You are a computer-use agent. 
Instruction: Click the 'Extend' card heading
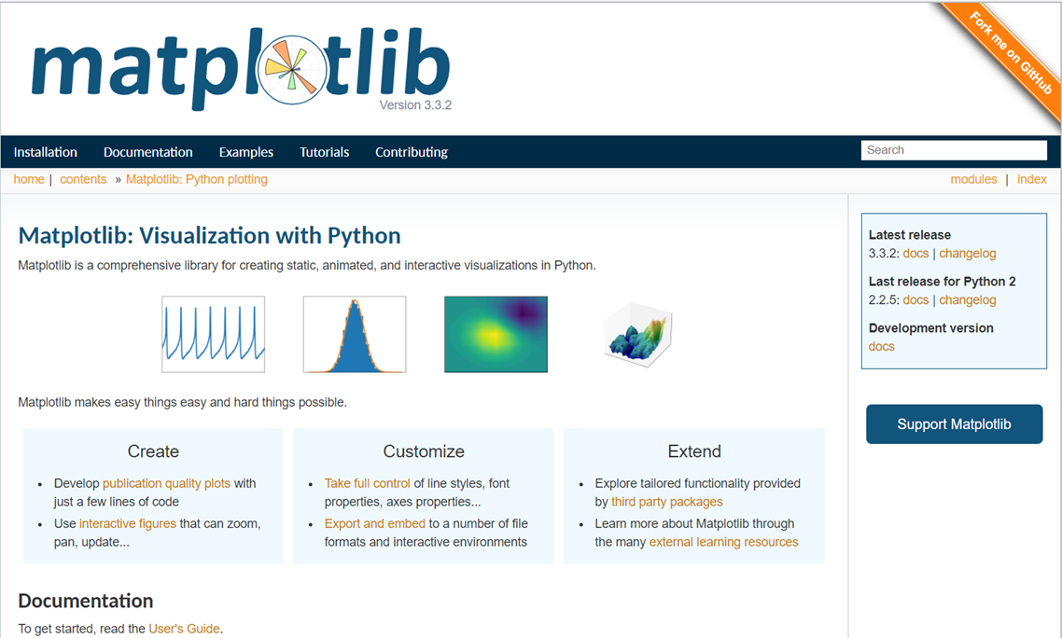694,451
